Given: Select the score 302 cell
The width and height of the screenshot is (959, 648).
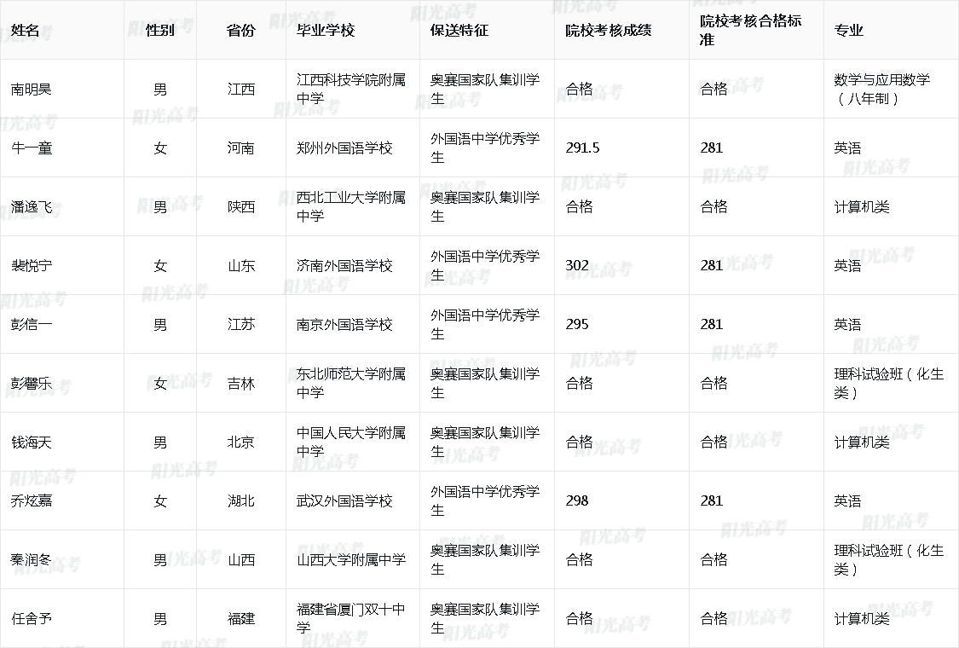Looking at the screenshot, I should pyautogui.click(x=577, y=265).
